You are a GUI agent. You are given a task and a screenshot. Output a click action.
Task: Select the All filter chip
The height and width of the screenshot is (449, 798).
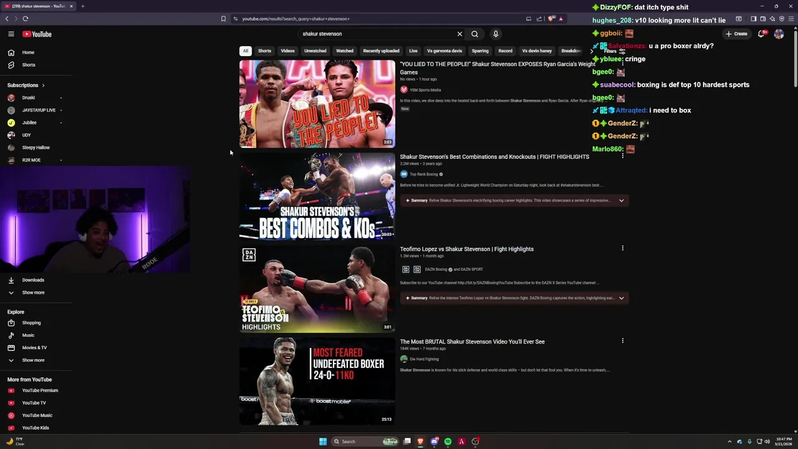[246, 51]
